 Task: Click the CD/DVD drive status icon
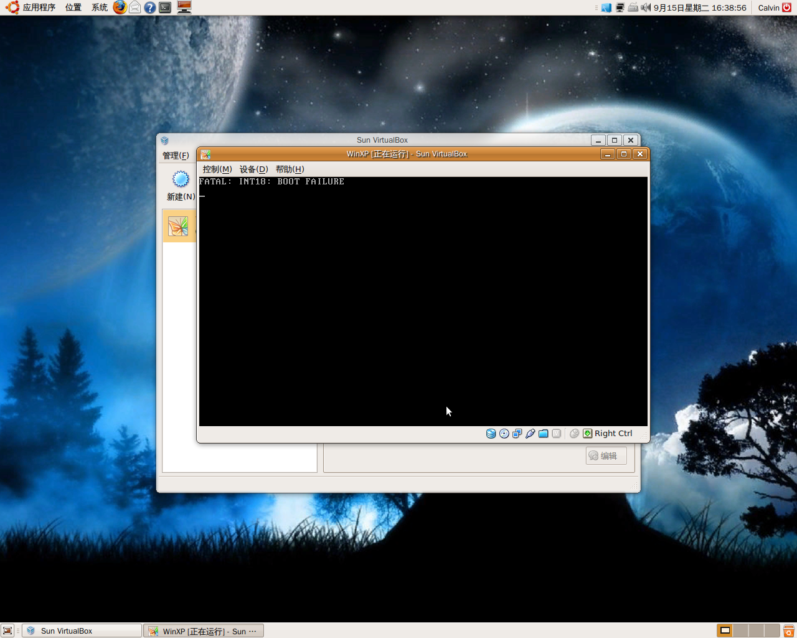(504, 434)
